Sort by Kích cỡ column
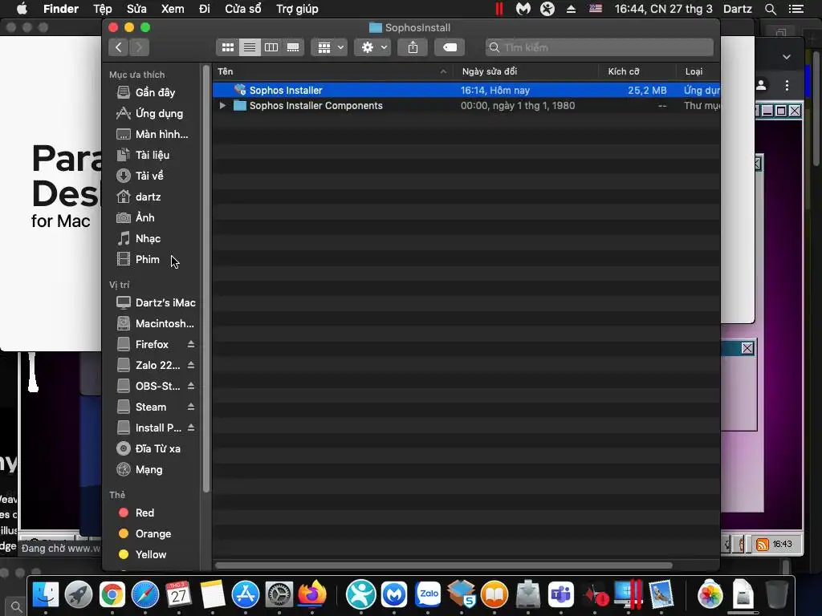Image resolution: width=822 pixels, height=616 pixels. [637, 71]
